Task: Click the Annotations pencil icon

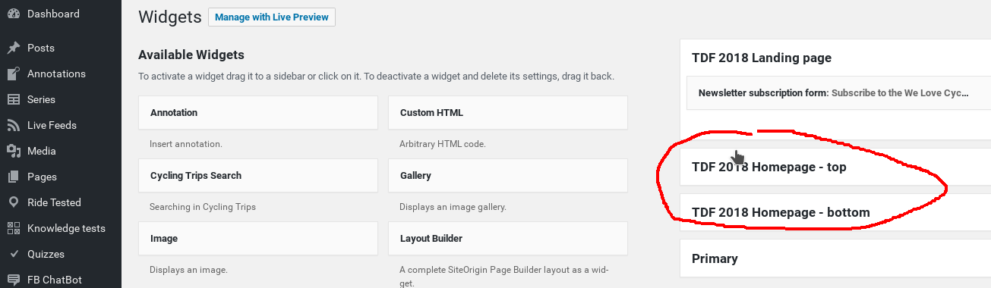Action: click(x=14, y=74)
